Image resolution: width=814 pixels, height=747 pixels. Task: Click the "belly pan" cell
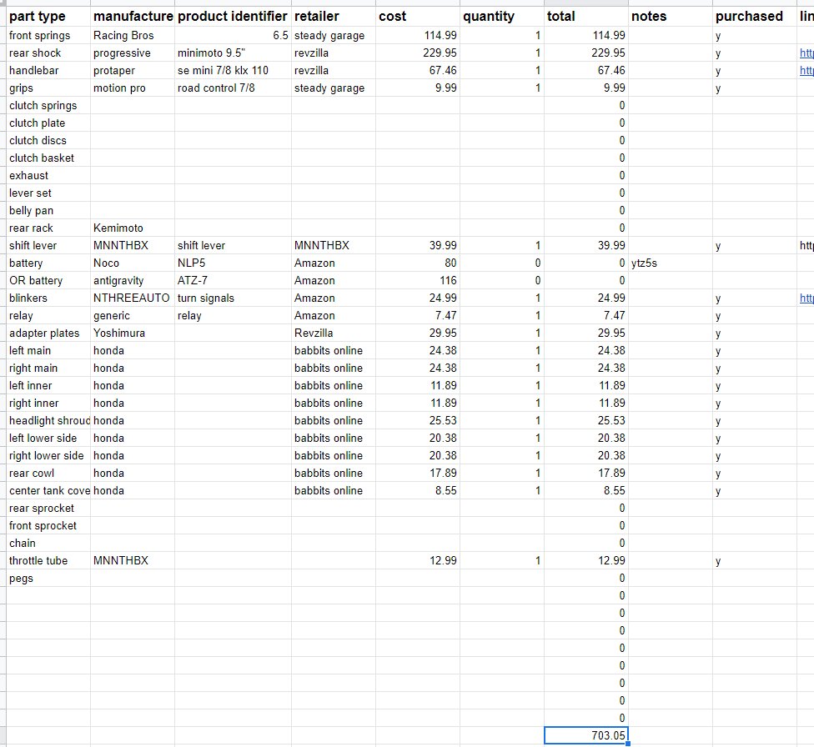click(x=48, y=211)
